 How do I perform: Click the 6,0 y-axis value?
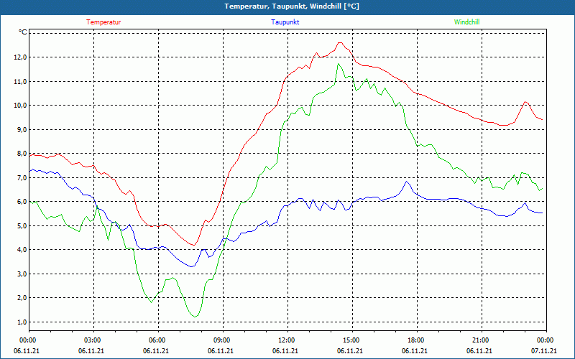(22, 202)
